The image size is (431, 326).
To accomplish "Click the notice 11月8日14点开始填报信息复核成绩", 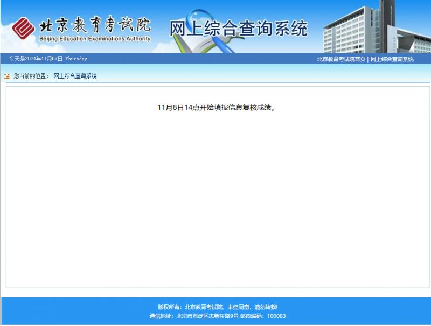I will (216, 107).
